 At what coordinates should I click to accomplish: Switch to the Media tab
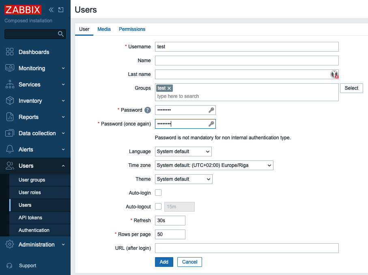[104, 29]
